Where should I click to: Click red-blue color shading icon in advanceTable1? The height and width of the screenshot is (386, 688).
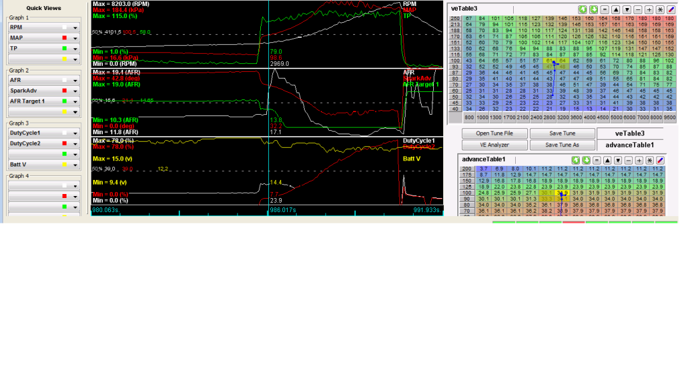pos(660,160)
